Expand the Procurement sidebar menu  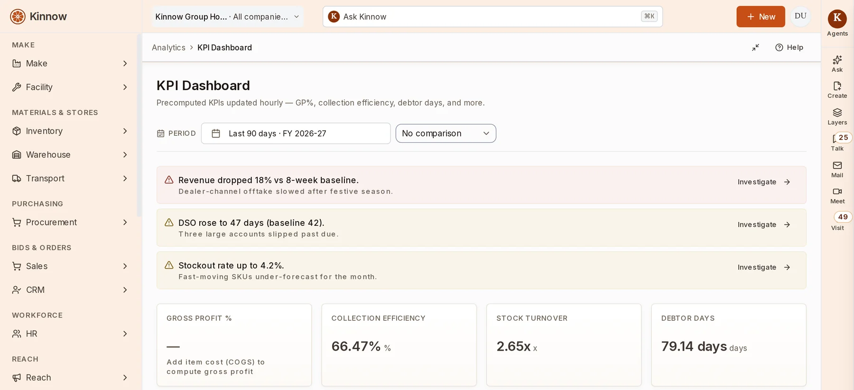tap(70, 222)
